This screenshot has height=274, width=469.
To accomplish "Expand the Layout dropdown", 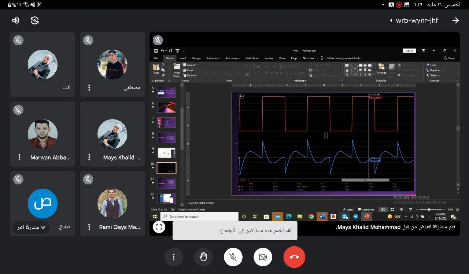I will pyautogui.click(x=190, y=65).
